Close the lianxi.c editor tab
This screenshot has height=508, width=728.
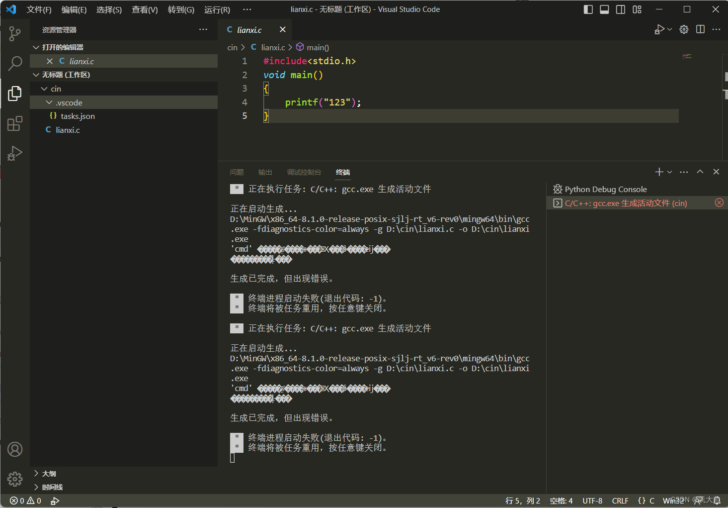(283, 29)
